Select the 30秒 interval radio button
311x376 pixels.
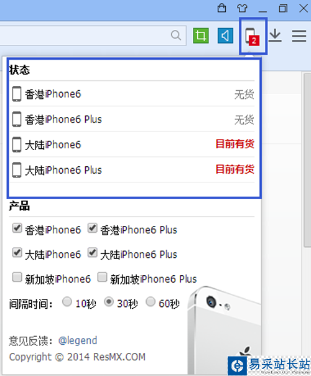(x=108, y=302)
